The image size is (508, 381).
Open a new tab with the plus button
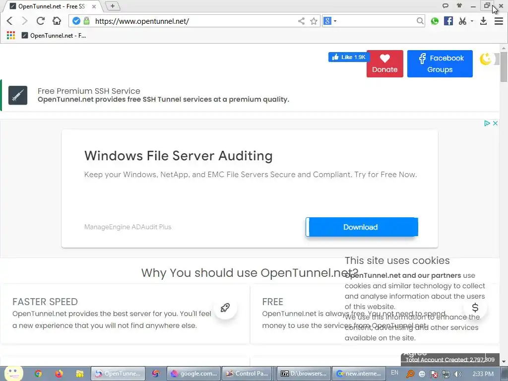coord(113,6)
